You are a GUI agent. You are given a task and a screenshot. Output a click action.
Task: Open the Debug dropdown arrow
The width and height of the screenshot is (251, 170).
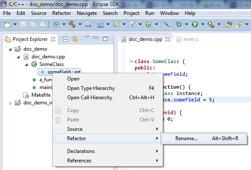[x=186, y=24]
